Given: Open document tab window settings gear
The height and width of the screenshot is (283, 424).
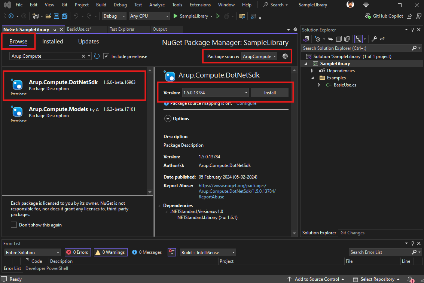Looking at the screenshot, I should point(295,30).
